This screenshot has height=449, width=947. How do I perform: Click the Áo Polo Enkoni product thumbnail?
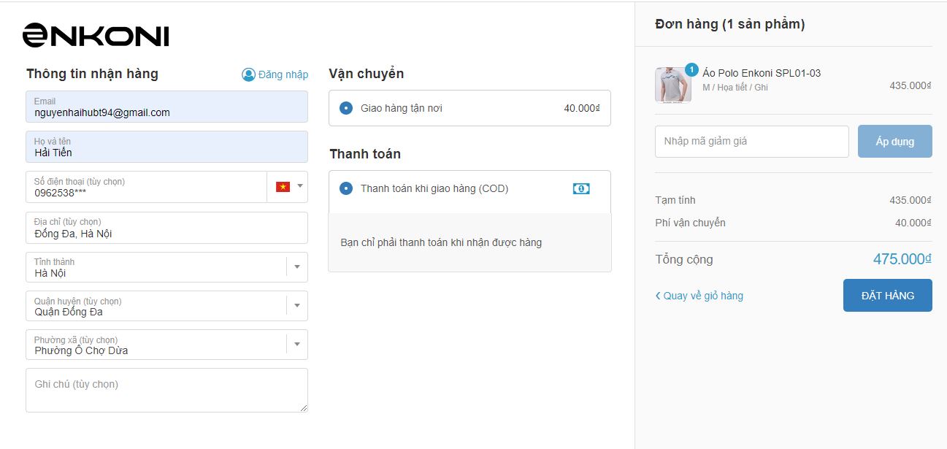coord(672,85)
